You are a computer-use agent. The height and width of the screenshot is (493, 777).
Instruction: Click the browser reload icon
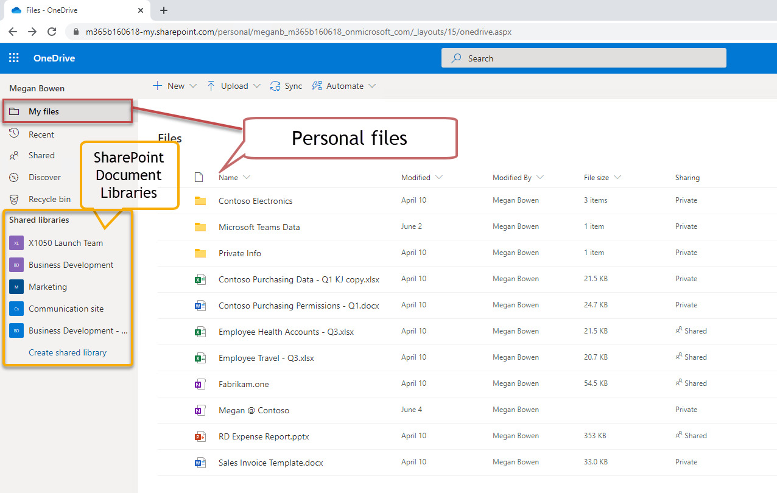click(x=52, y=32)
